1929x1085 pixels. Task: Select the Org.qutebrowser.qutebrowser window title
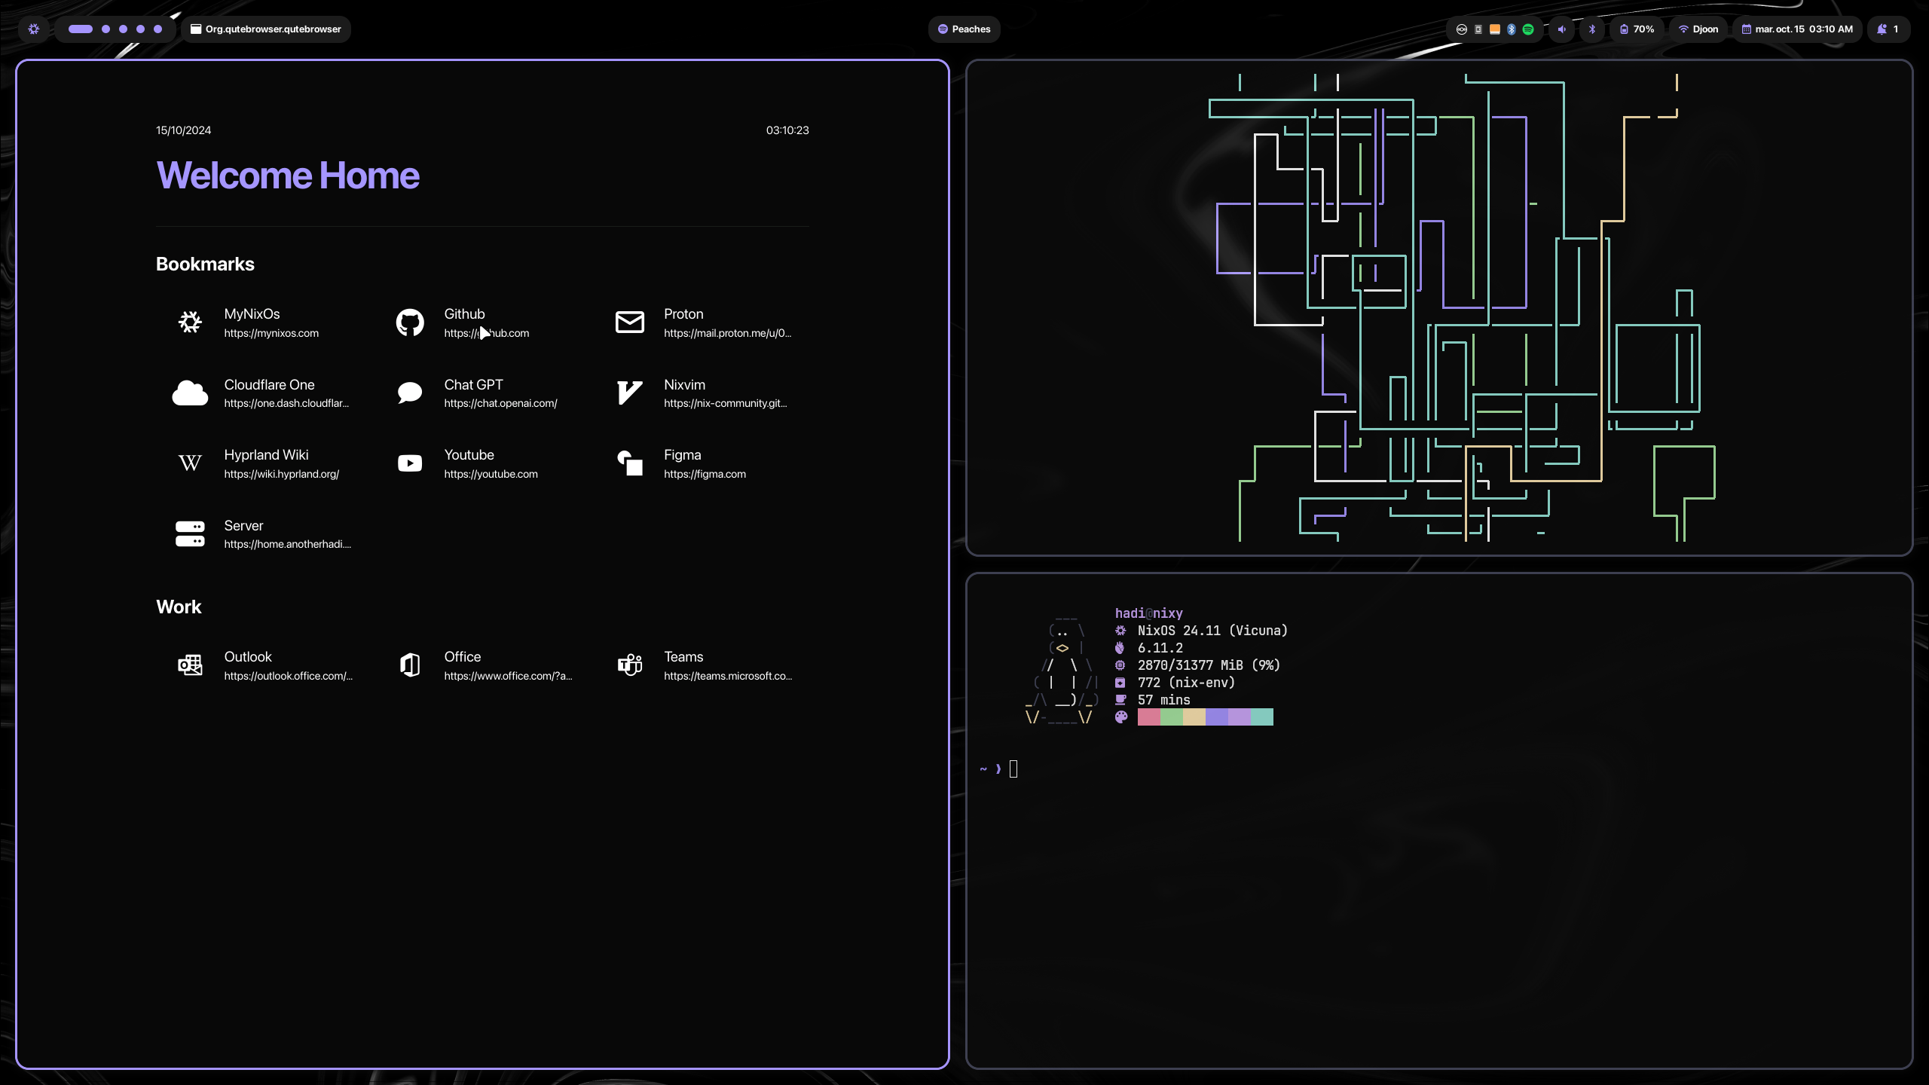(x=266, y=29)
